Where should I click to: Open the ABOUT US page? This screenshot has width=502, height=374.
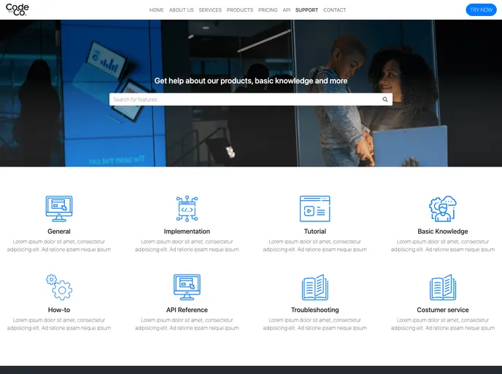[181, 10]
